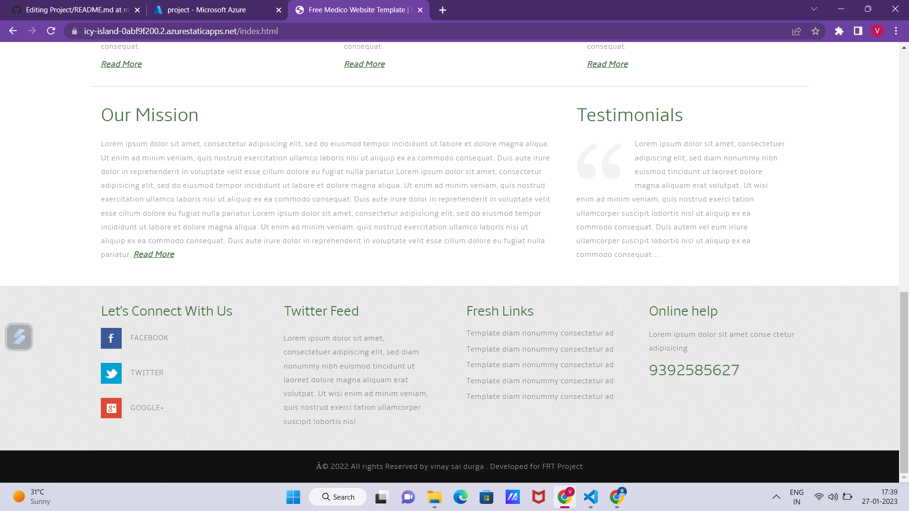
Task: Open the tab search chevron dropdown
Action: 814,9
